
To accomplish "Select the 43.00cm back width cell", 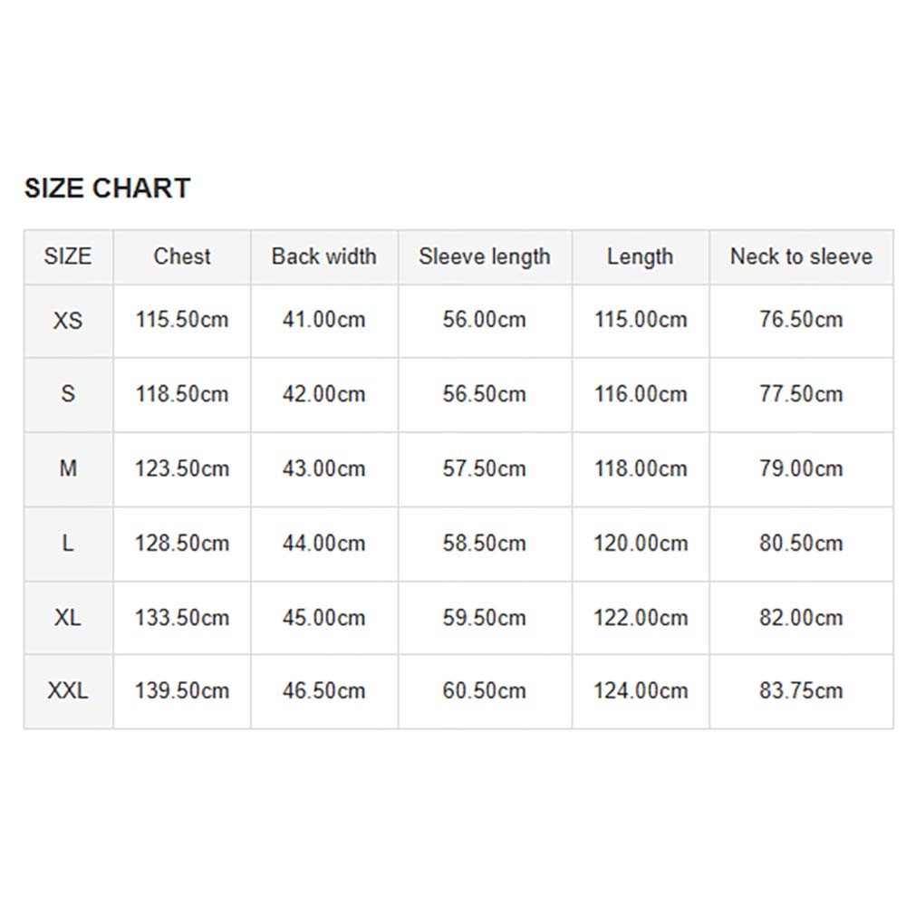I will pyautogui.click(x=323, y=468).
